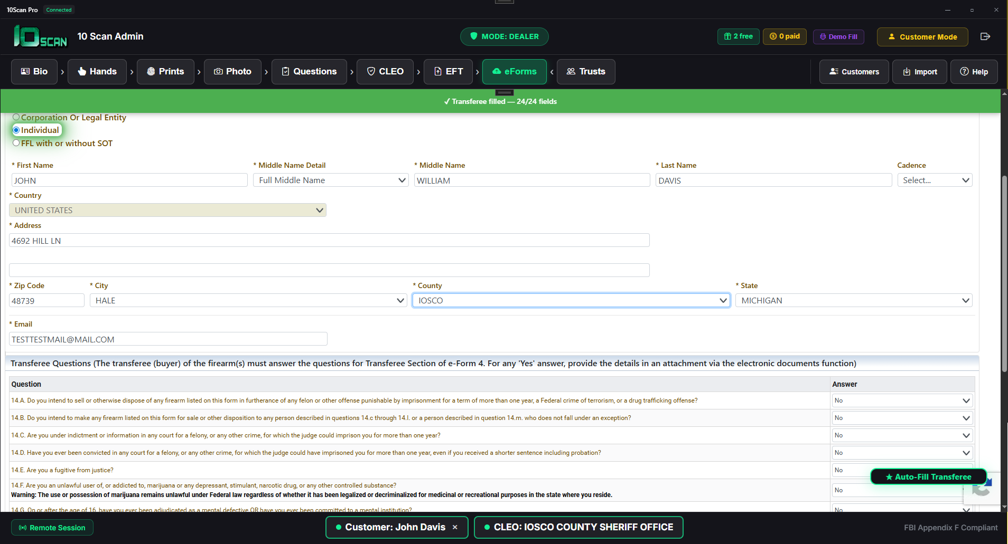
Task: Click the Middle Name field
Action: (532, 180)
